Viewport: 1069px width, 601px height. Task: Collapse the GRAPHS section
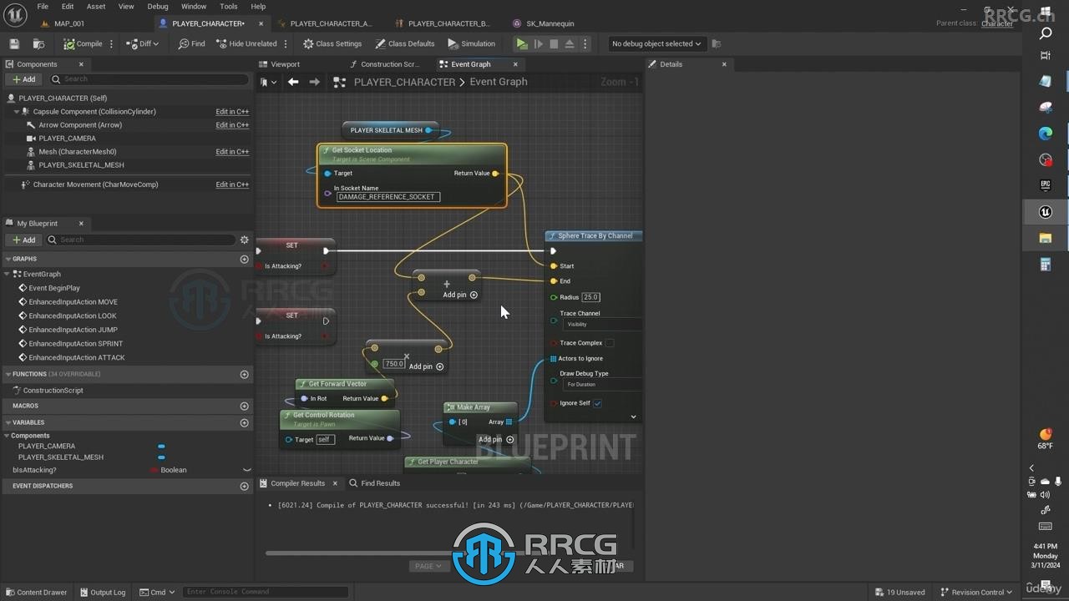[8, 259]
